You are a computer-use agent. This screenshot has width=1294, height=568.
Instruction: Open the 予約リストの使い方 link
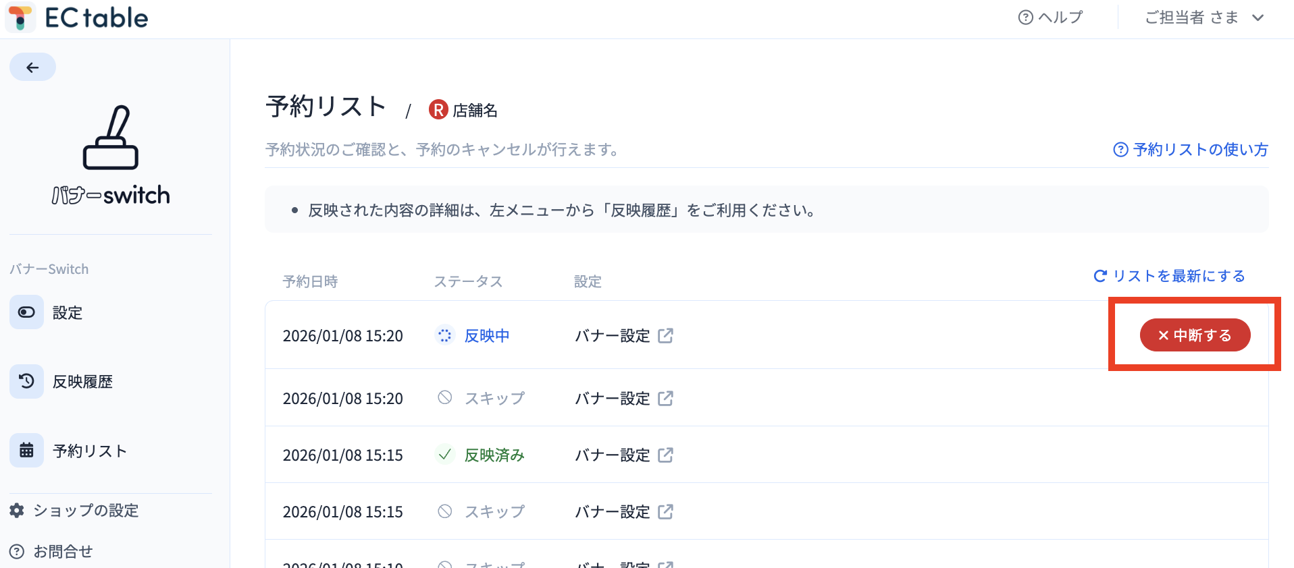click(x=1191, y=150)
